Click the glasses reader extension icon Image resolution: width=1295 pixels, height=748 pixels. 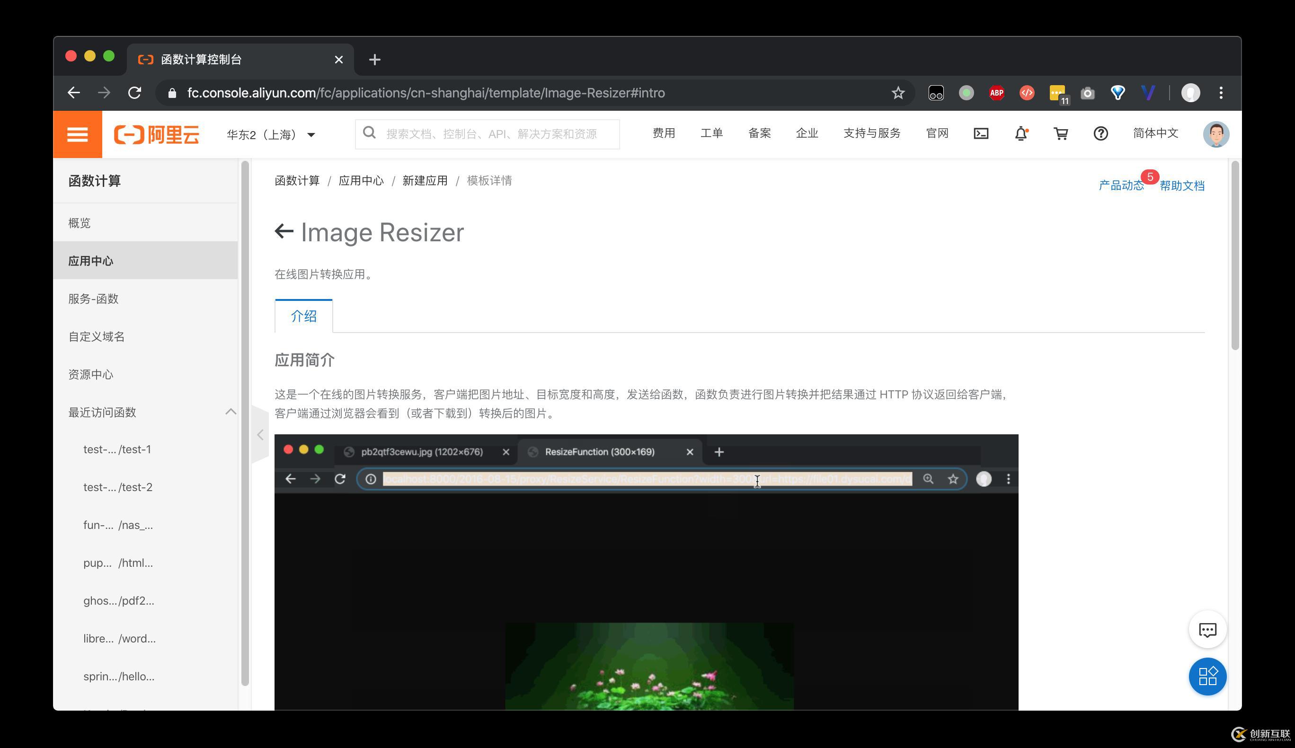tap(936, 93)
